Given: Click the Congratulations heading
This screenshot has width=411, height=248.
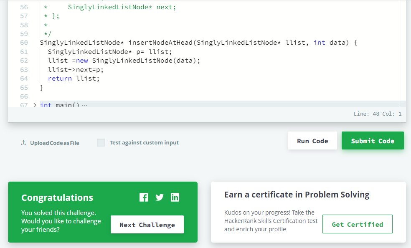Looking at the screenshot, I should click(x=57, y=198).
